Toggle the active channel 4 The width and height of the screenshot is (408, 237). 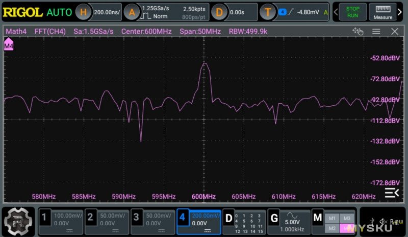[x=199, y=221]
